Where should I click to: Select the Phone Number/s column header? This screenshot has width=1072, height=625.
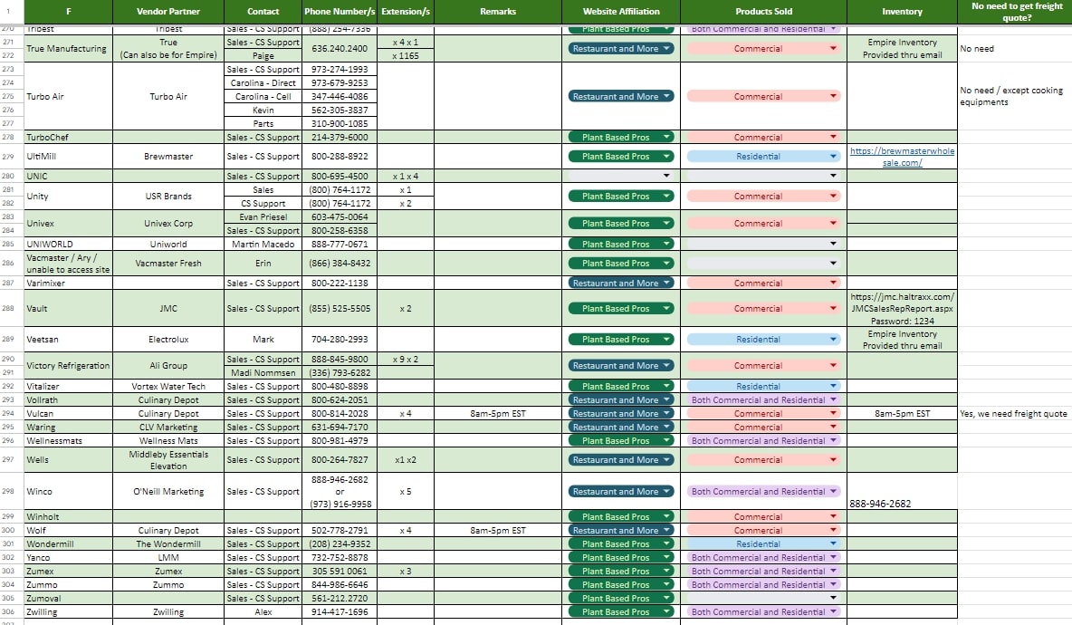click(340, 12)
